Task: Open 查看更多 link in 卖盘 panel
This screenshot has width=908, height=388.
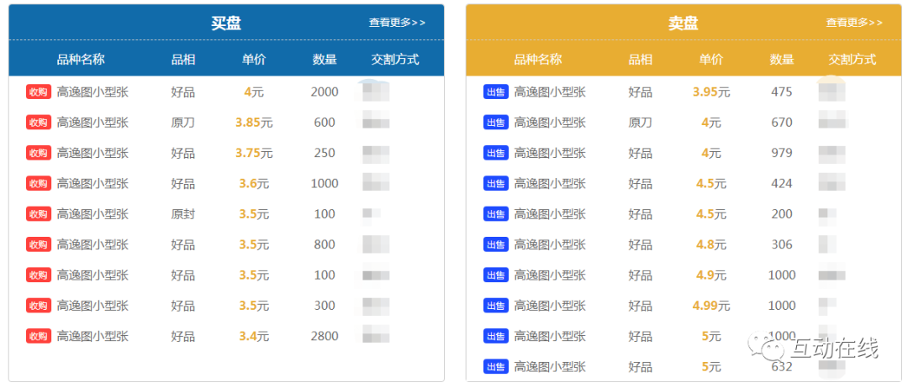Action: [854, 23]
